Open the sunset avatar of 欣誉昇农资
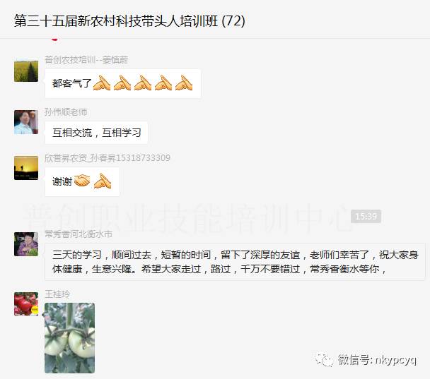Image resolution: width=430 pixels, height=379 pixels. click(x=26, y=168)
